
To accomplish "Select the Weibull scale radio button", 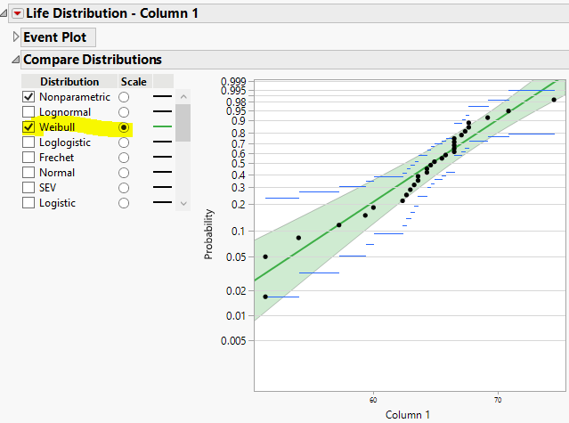I will coord(124,127).
